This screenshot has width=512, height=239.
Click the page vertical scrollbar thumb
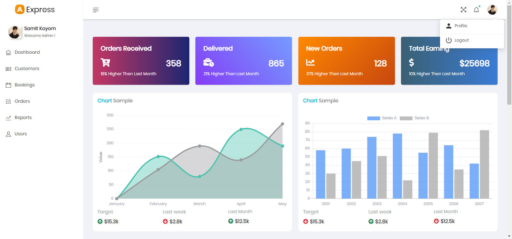coord(509,54)
